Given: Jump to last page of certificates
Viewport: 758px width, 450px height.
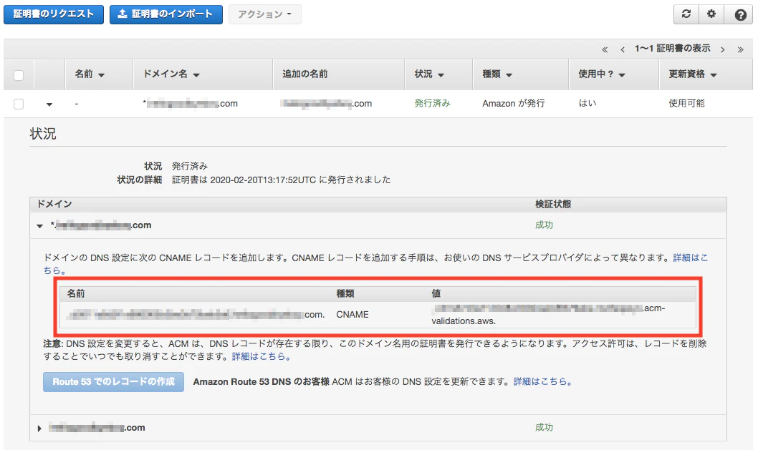Looking at the screenshot, I should pos(740,49).
